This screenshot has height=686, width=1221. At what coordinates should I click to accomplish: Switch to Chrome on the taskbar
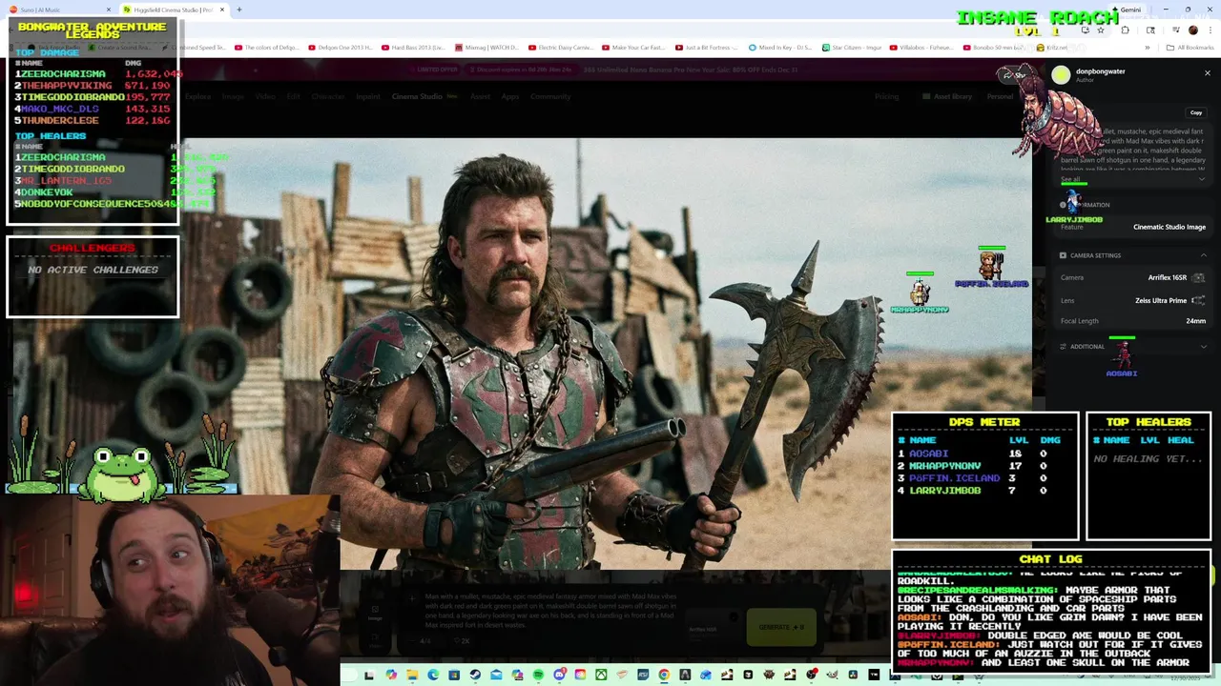[x=664, y=675]
